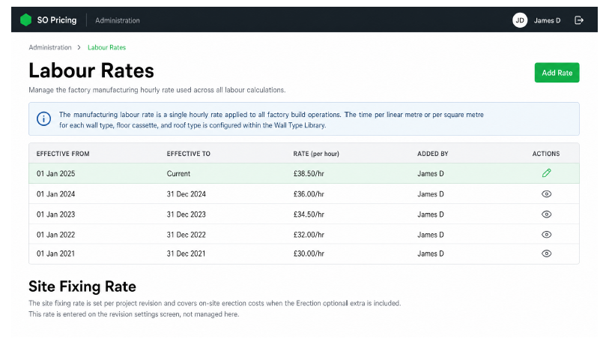Click the info icon in the blue notice

click(x=43, y=118)
